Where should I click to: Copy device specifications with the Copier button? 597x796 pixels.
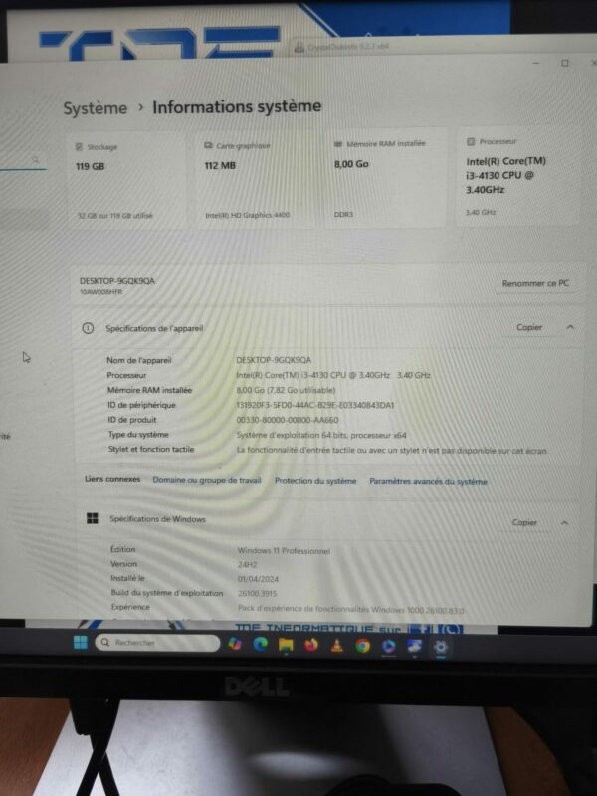[x=529, y=327]
